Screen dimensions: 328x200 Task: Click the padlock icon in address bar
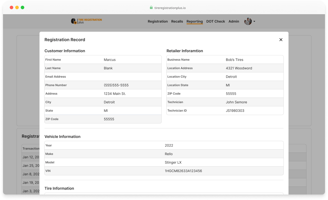[x=151, y=7]
